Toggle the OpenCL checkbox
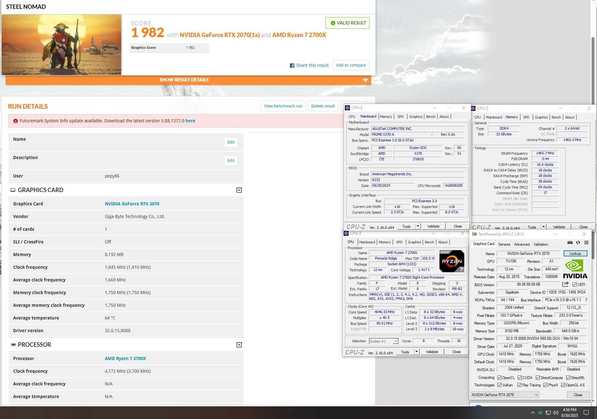Screen dimensions: 597x419 [x=500, y=378]
